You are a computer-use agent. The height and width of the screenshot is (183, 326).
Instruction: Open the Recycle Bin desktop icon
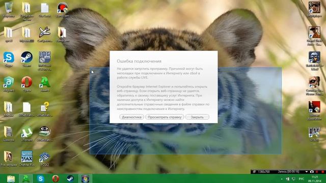click(x=9, y=10)
